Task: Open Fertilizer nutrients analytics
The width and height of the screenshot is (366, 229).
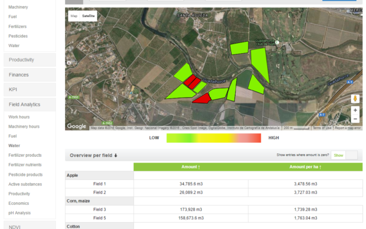Action: (25, 165)
